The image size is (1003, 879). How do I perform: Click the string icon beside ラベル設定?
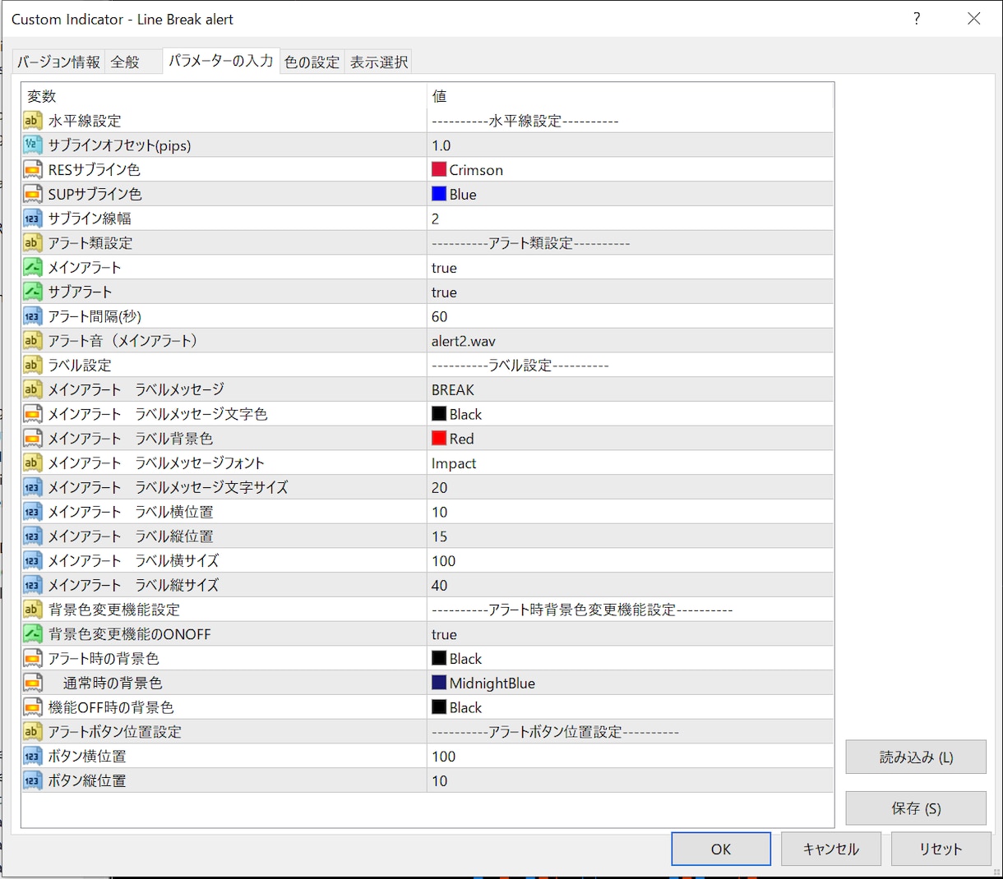pyautogui.click(x=32, y=366)
